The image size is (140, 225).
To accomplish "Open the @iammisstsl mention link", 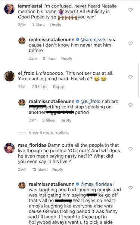I will point(94,40).
